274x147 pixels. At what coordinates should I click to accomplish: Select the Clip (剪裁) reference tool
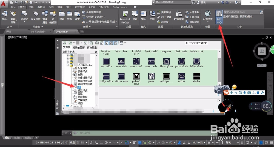point(70,16)
